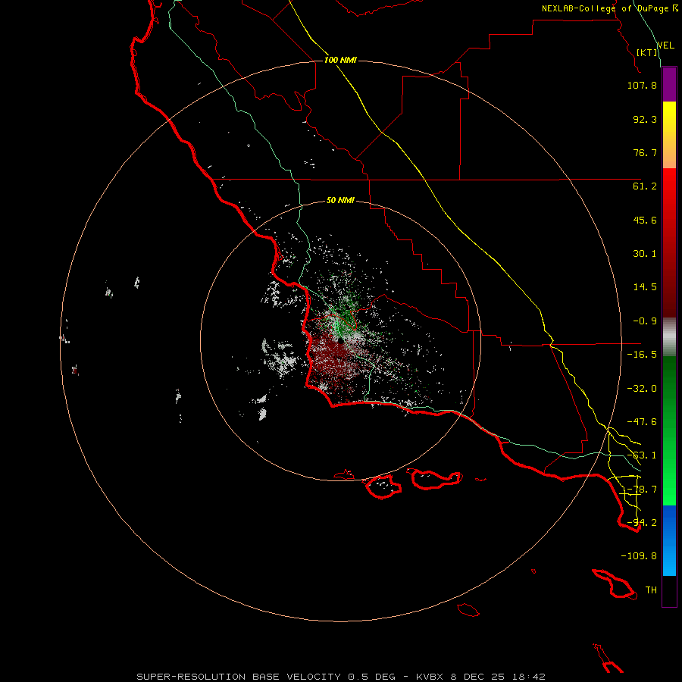Click the -47.6 legend value
This screenshot has height=682, width=682.
642,422
